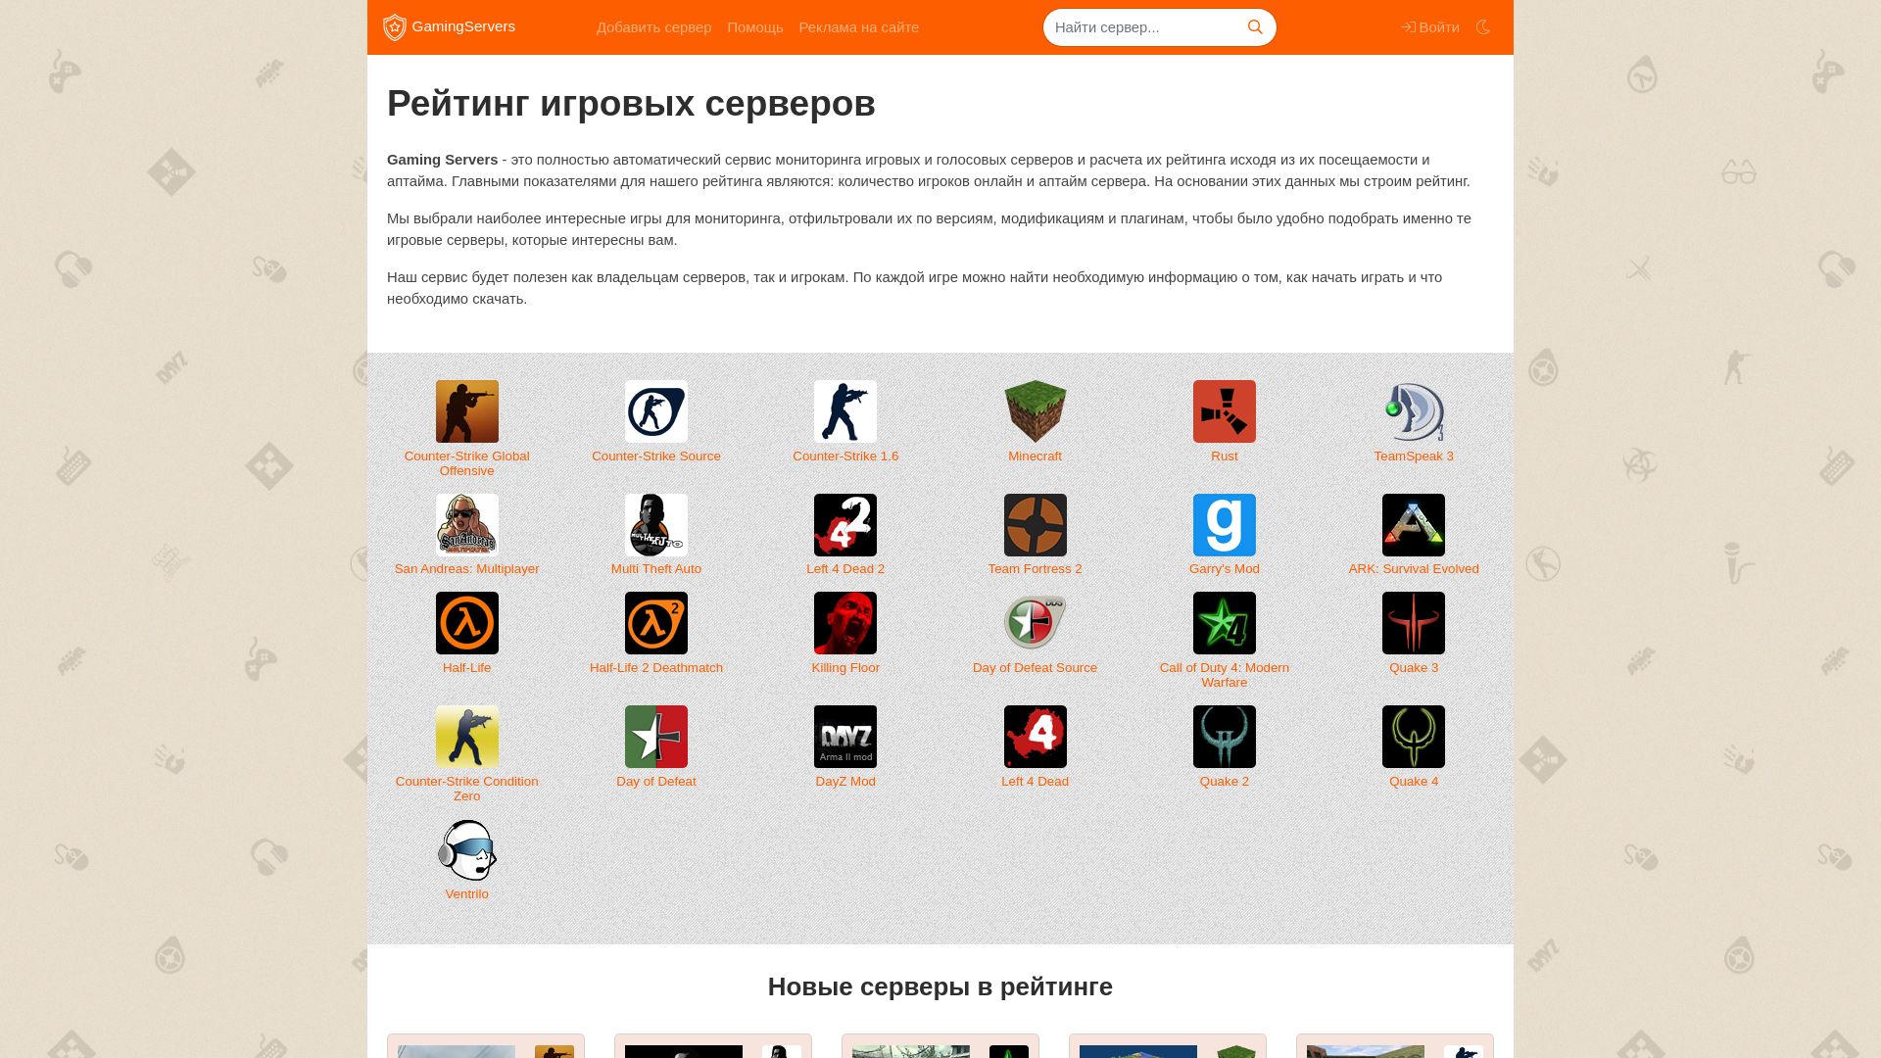Open the Half-Life 2 Deathmatch icon

656,623
